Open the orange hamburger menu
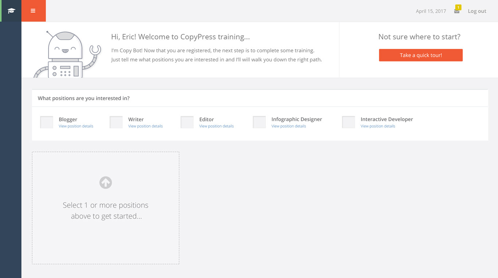Image resolution: width=498 pixels, height=278 pixels. coord(33,11)
